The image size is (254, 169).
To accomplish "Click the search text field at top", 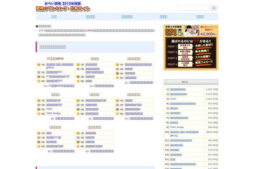I will pyautogui.click(x=193, y=8).
